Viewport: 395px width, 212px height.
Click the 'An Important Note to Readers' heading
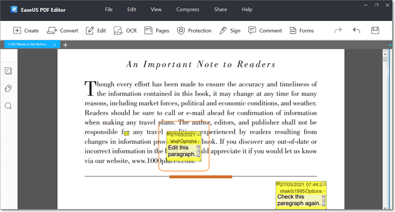[201, 64]
